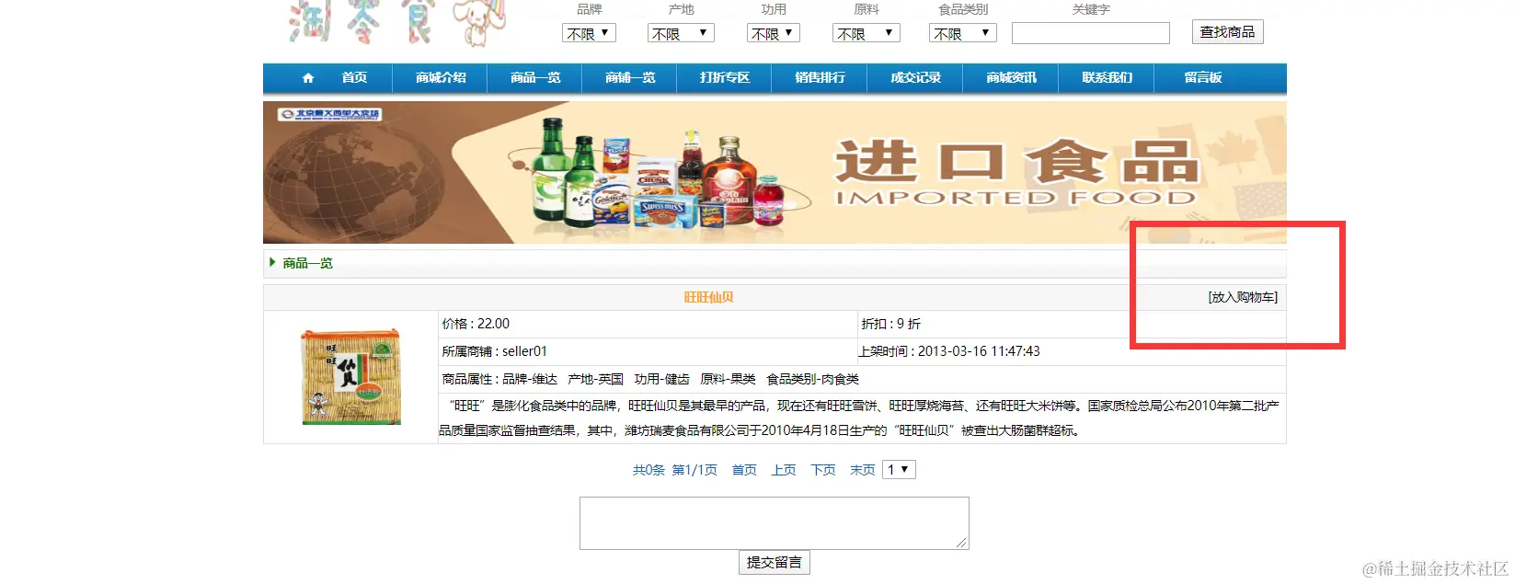Viewport: 1515px width, 584px height.
Task: View the 成交记录 navigation tab
Action: [x=915, y=78]
